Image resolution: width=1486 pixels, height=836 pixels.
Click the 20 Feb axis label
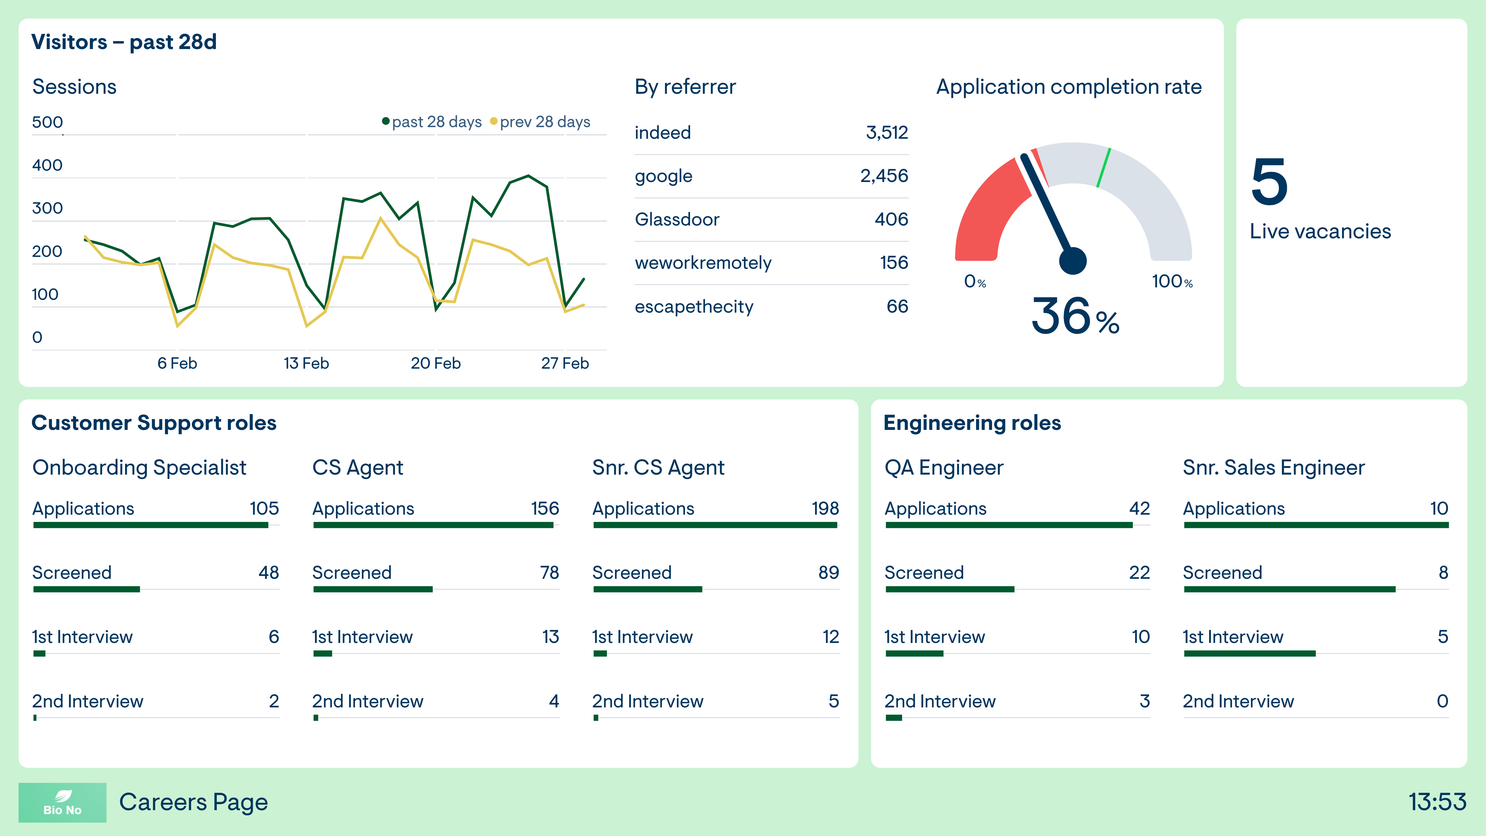[436, 363]
